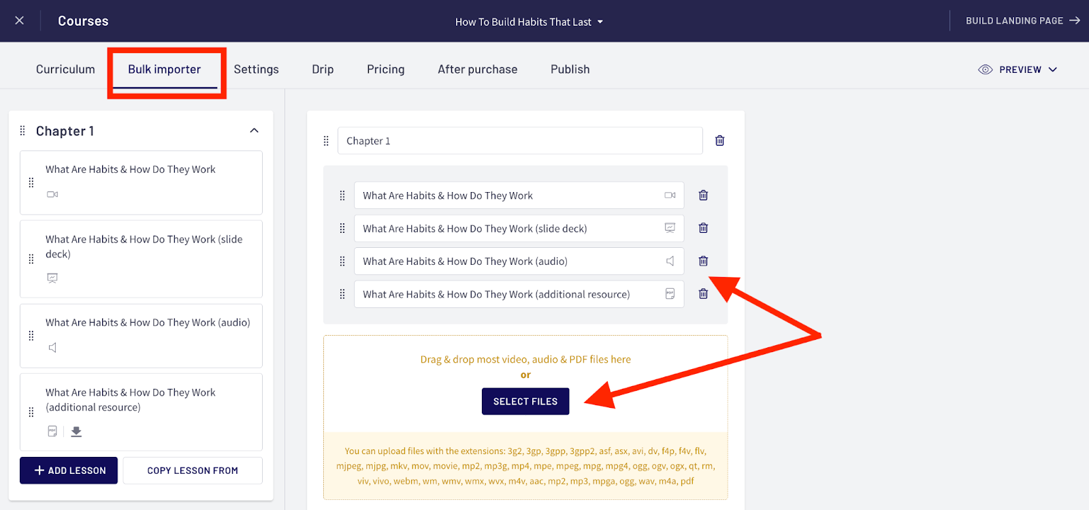Click drag handle of importer slide deck row
The height and width of the screenshot is (510, 1089).
[342, 228]
